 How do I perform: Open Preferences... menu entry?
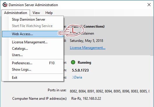point(32,63)
